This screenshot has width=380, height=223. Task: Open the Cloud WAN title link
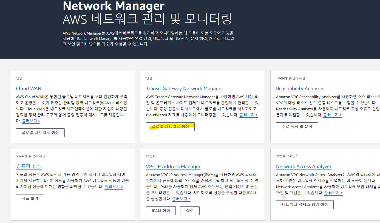tap(29, 89)
